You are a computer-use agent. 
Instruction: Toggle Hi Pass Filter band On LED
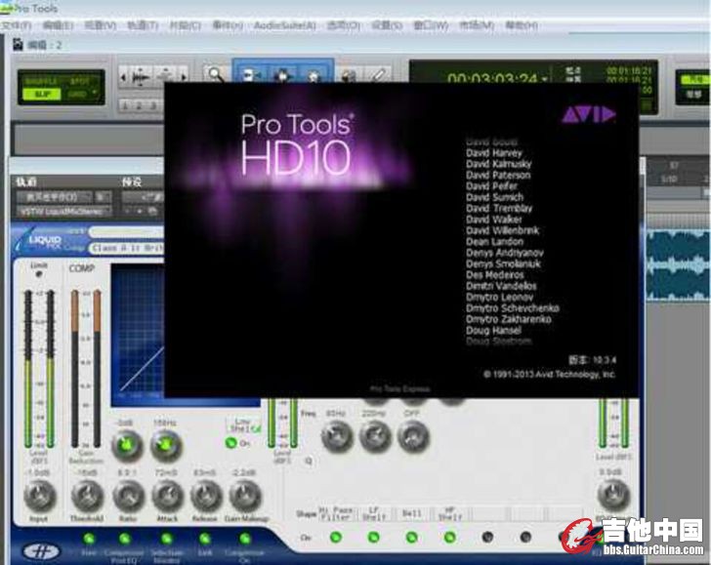336,538
